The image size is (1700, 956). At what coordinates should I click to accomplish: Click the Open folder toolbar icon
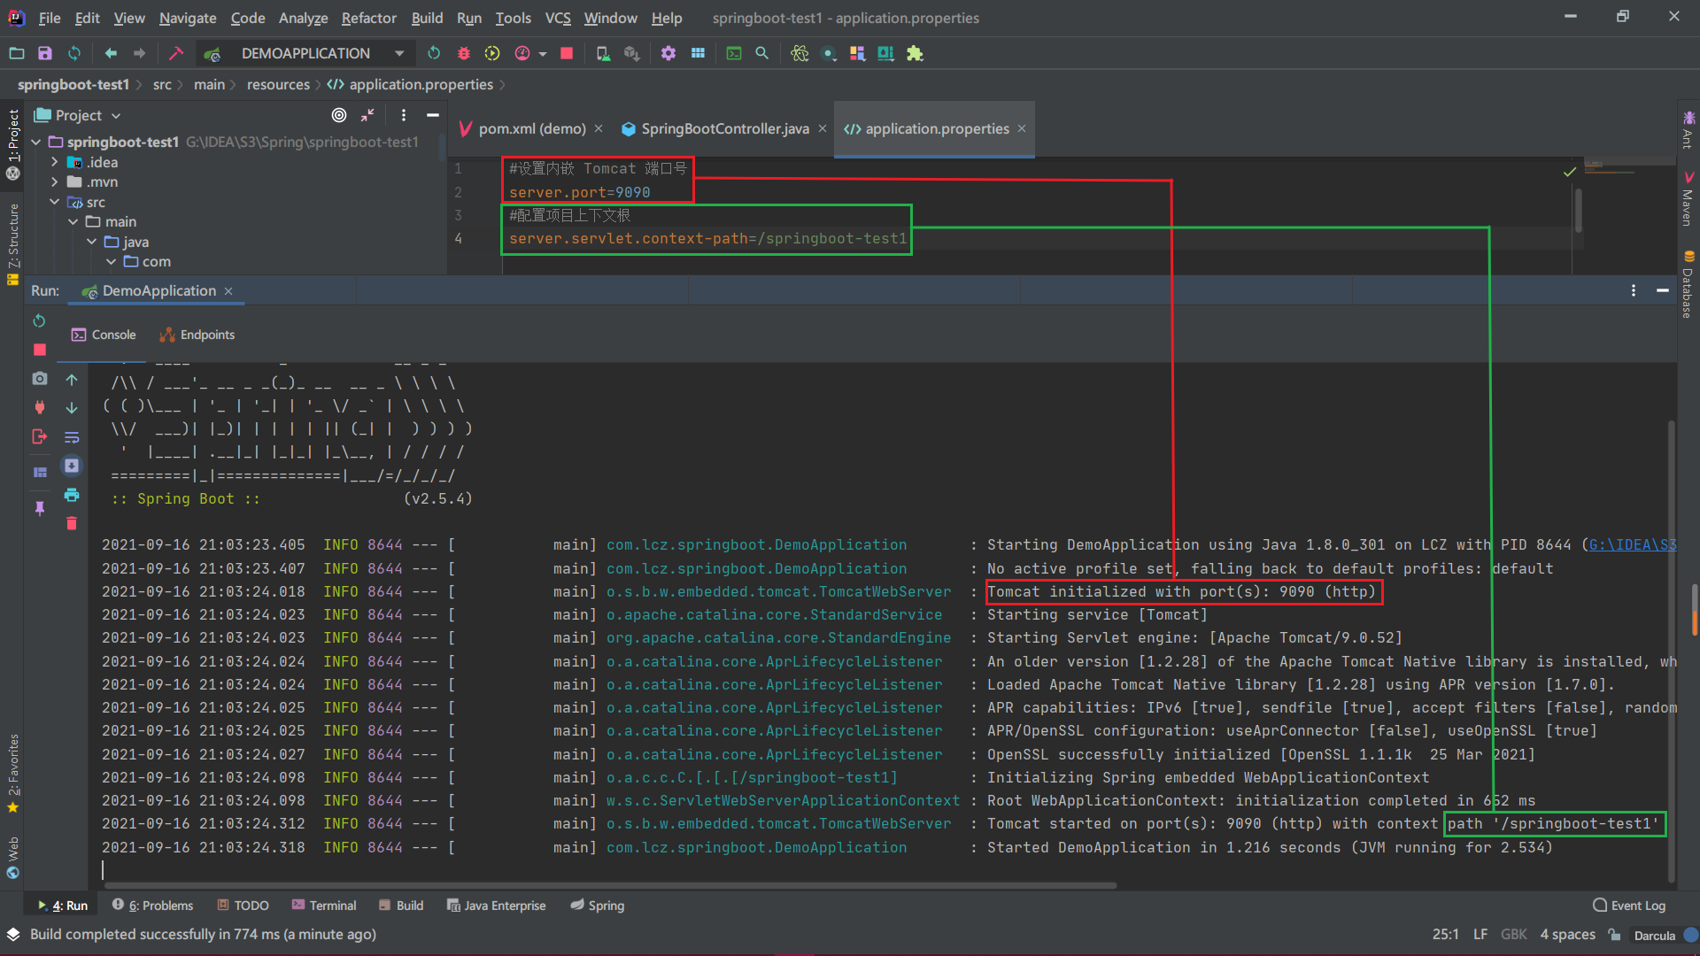coord(17,53)
